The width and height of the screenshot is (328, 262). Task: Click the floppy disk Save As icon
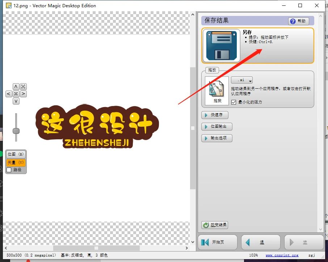[221, 46]
